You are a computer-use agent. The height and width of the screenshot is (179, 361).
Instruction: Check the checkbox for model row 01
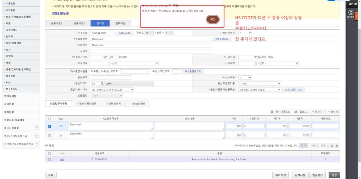coord(50,136)
